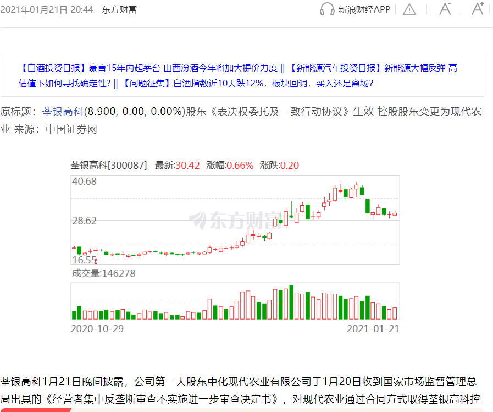493x412 pixels.
Task: Click the 荃银高科[300087] chart title
Action: [109, 165]
